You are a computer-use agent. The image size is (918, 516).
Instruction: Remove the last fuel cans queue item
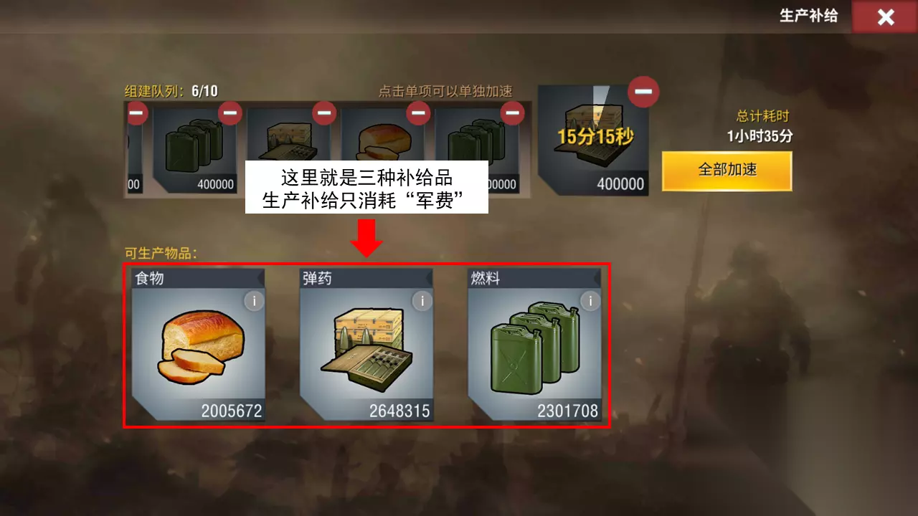click(x=512, y=113)
